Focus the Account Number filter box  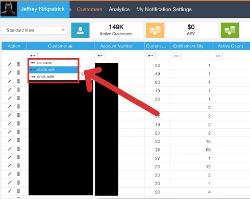124,56
